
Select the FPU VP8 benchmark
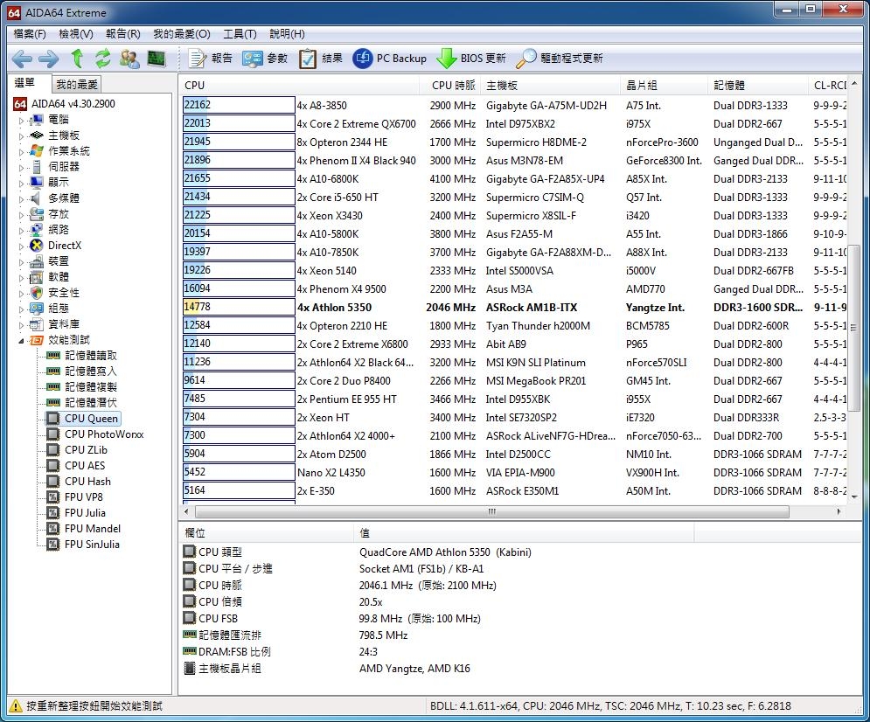click(x=74, y=496)
